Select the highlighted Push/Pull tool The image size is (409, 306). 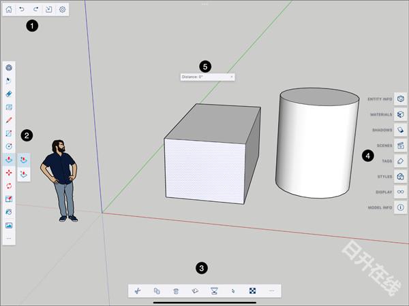[x=9, y=159]
